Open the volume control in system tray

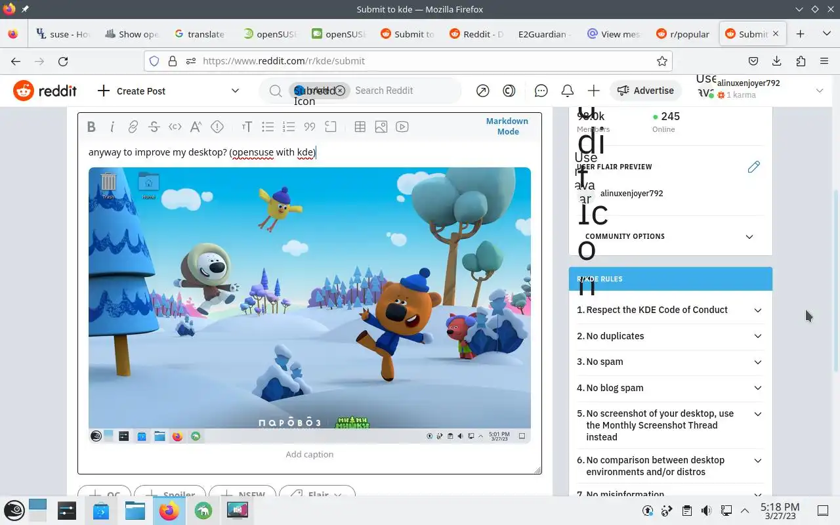coord(706,511)
